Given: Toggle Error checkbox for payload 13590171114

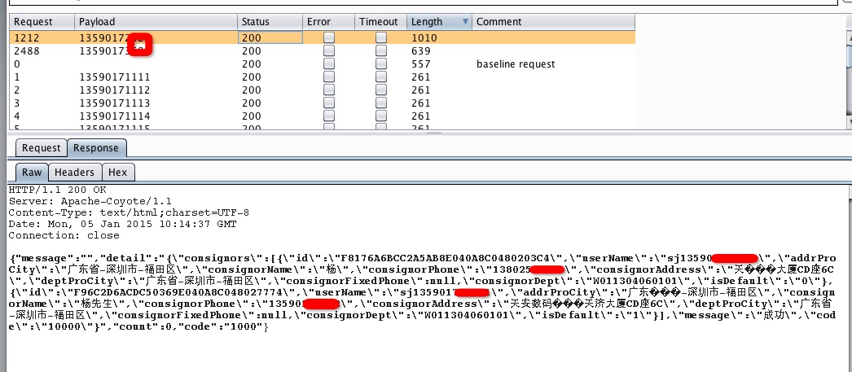Looking at the screenshot, I should click(329, 116).
